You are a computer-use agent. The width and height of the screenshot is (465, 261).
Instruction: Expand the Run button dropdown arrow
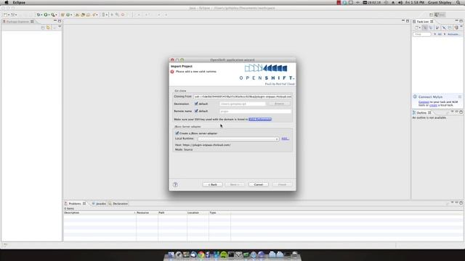click(49, 14)
